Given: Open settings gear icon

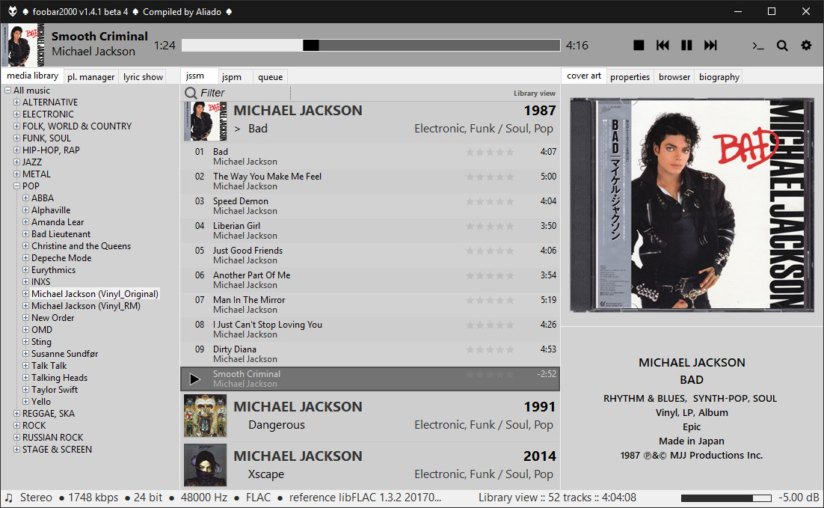Looking at the screenshot, I should point(806,46).
